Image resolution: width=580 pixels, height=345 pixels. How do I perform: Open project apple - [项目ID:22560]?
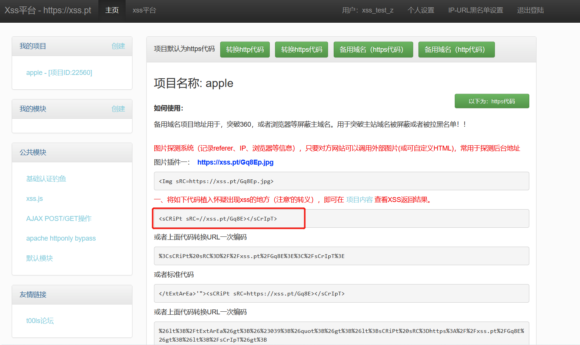tap(59, 73)
